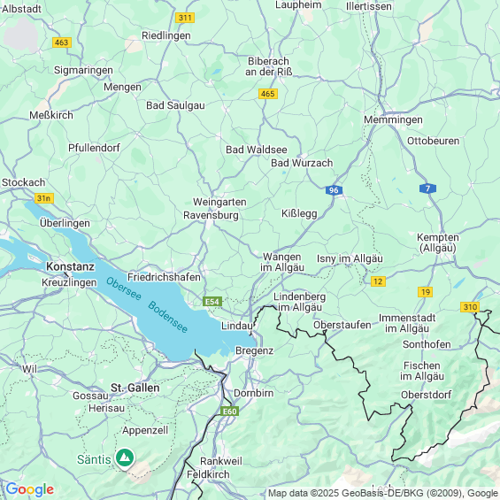Click the Ravensburg town label
This screenshot has width=500, height=500.
point(211,215)
